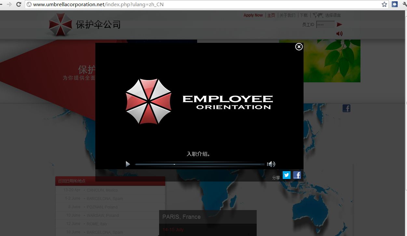The height and width of the screenshot is (236, 407).
Task: Mute the video player volume
Action: click(271, 164)
